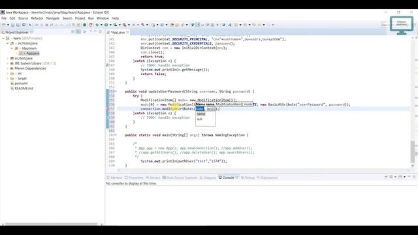This screenshot has width=418, height=235.
Task: Open the External Tools dropdown arrow
Action: coord(129,25)
